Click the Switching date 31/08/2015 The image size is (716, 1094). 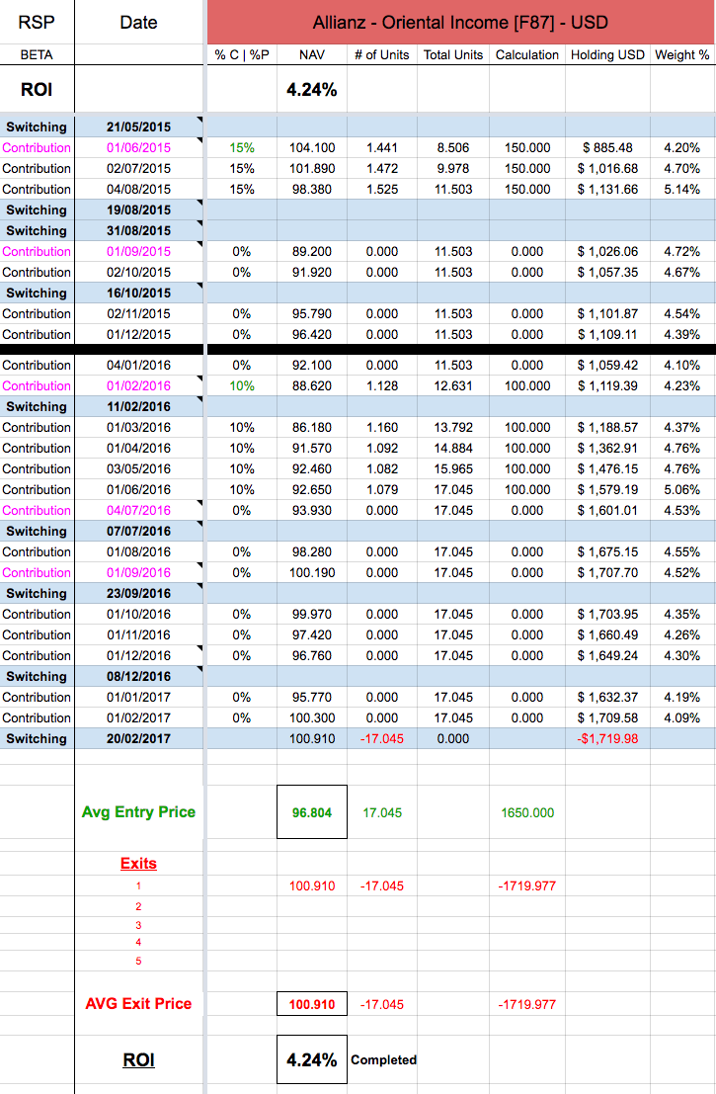pos(138,231)
